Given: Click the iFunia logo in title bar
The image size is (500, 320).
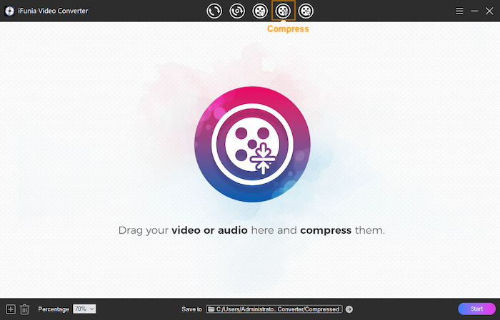Looking at the screenshot, I should pyautogui.click(x=9, y=11).
